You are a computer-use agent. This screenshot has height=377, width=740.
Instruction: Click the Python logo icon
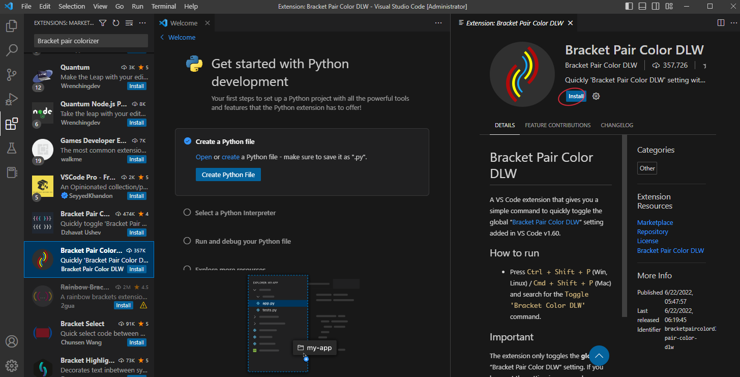(x=194, y=64)
